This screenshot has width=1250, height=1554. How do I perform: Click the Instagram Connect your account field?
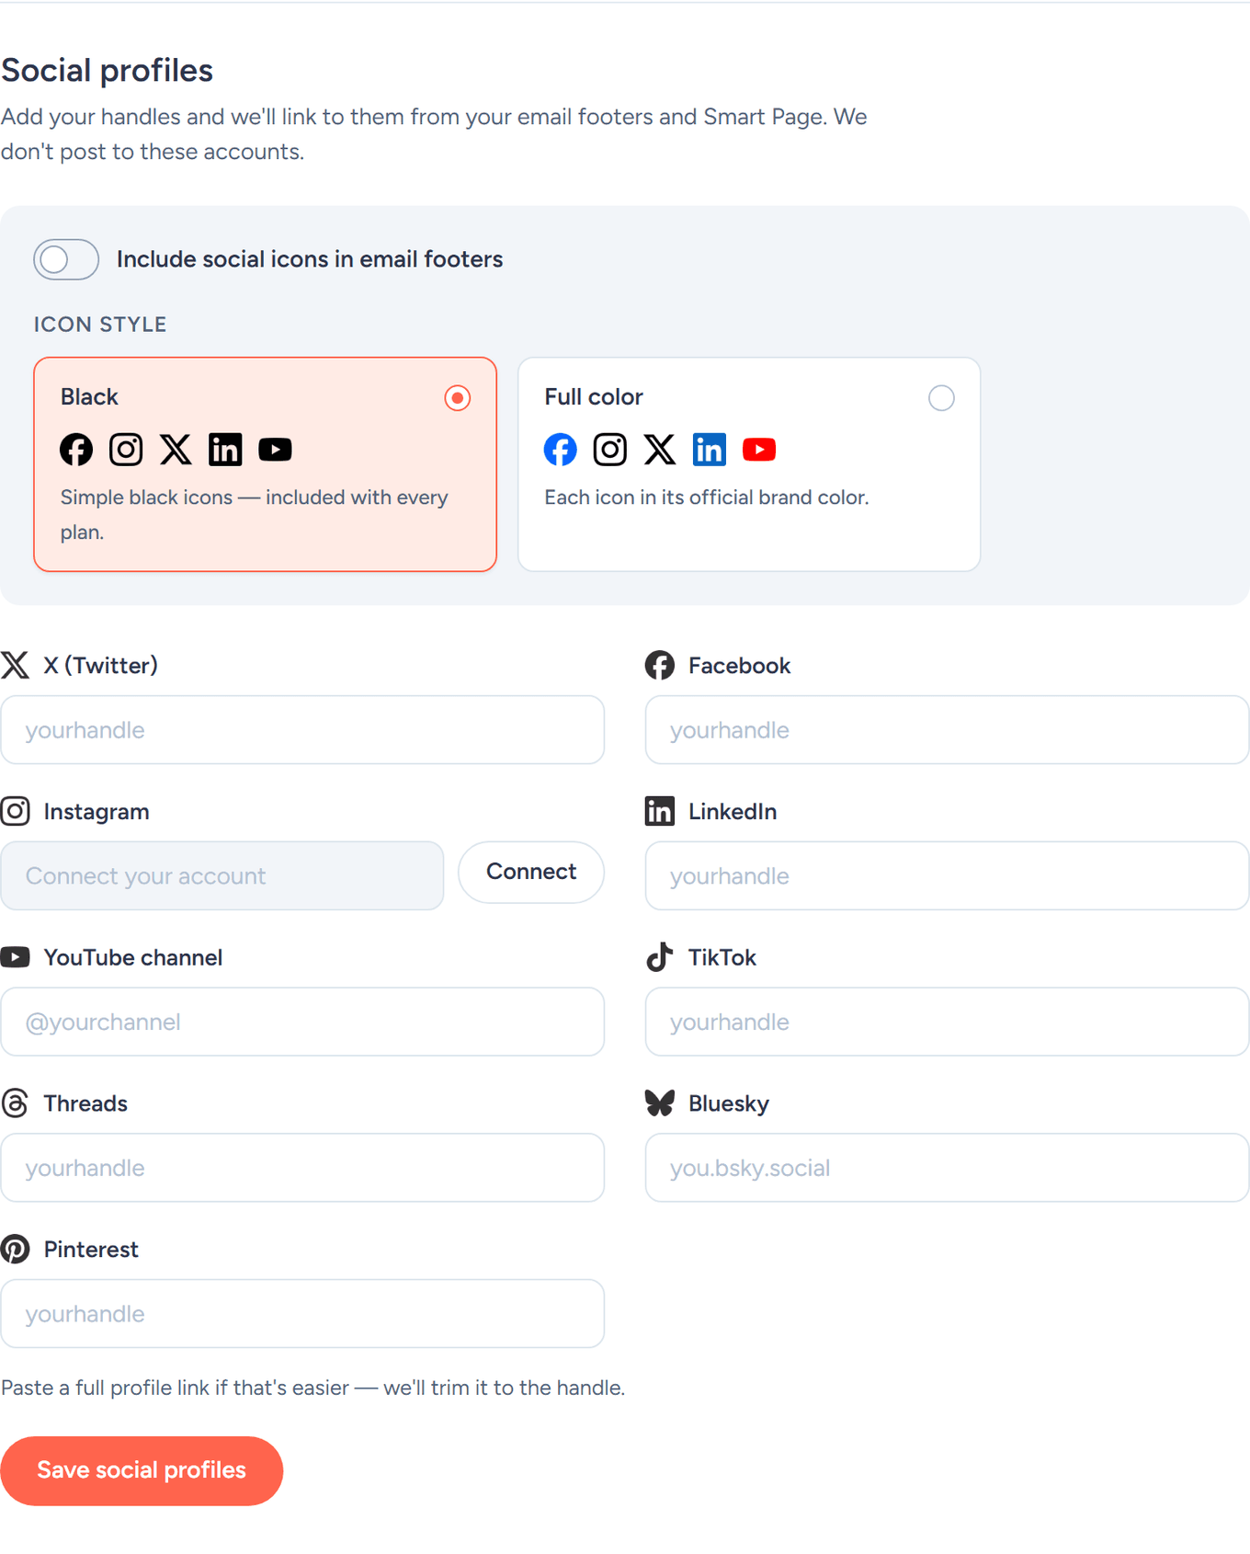[222, 876]
